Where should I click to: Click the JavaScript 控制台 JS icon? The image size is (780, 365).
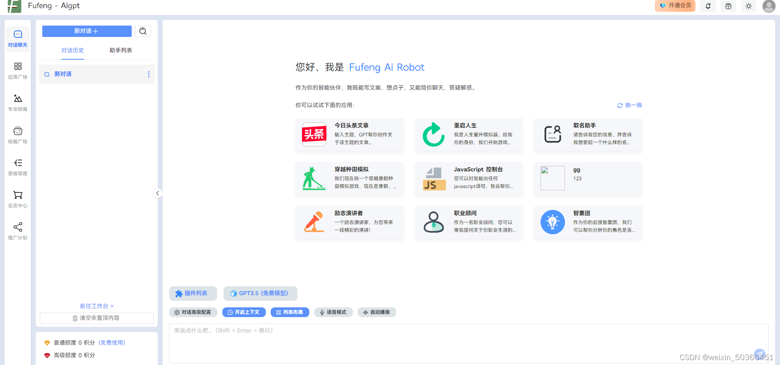[x=434, y=179]
